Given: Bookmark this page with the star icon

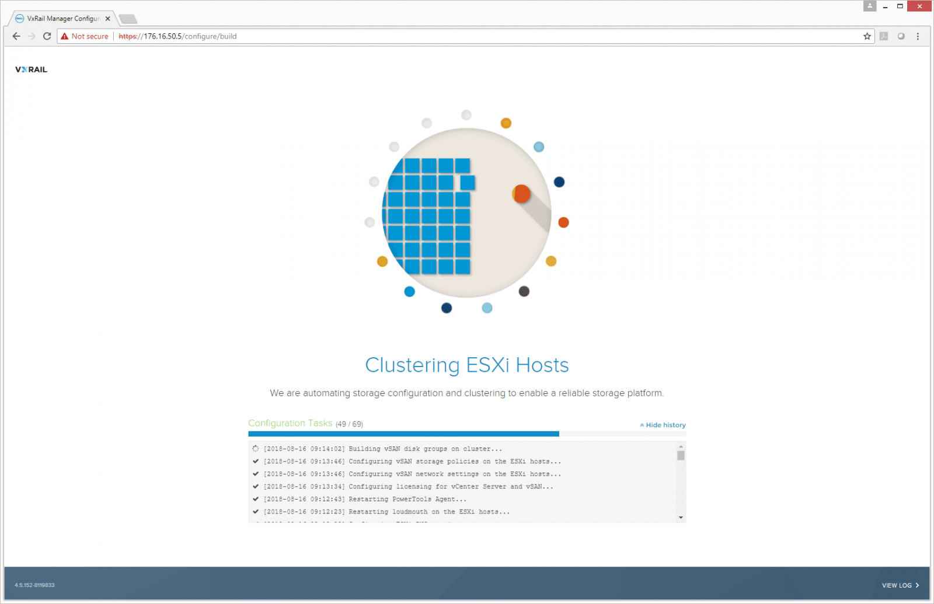Looking at the screenshot, I should coord(867,36).
